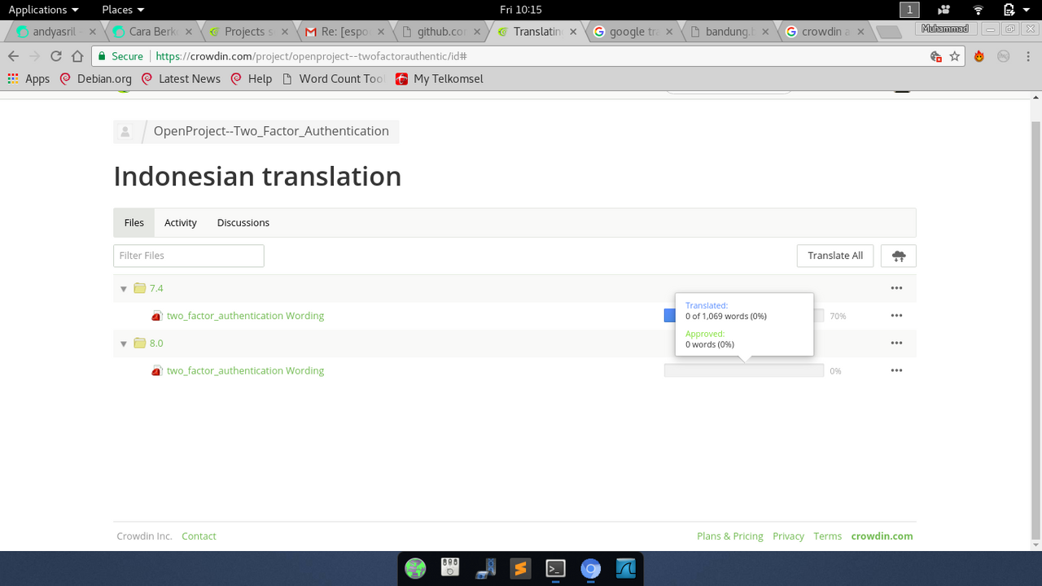
Task: Click the browser forward arrow
Action: 34,56
